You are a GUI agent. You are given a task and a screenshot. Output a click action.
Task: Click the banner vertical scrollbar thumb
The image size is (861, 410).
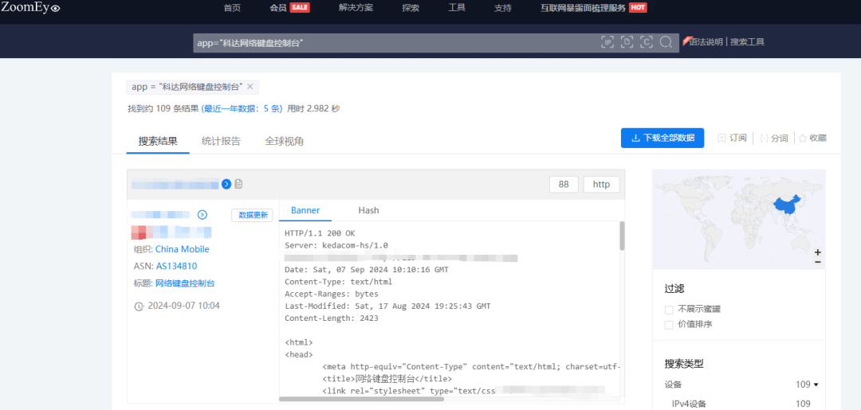(622, 236)
